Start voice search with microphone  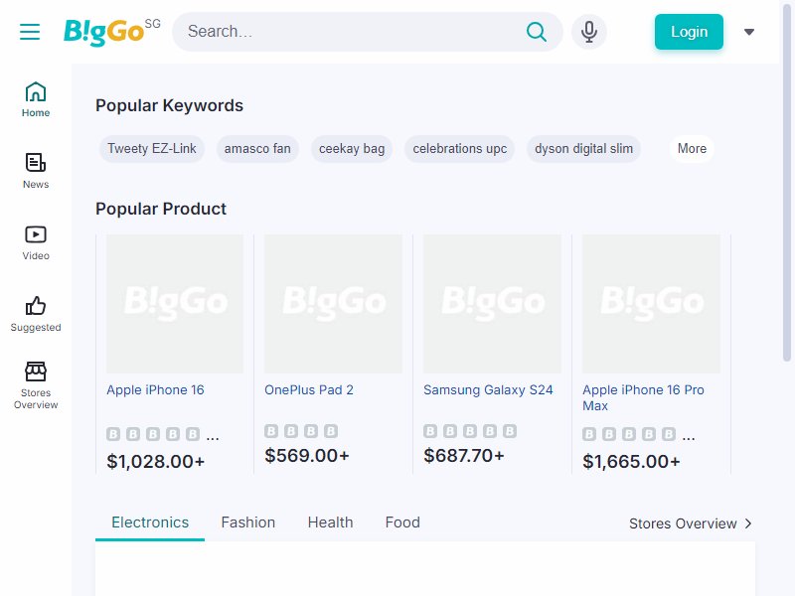(588, 32)
